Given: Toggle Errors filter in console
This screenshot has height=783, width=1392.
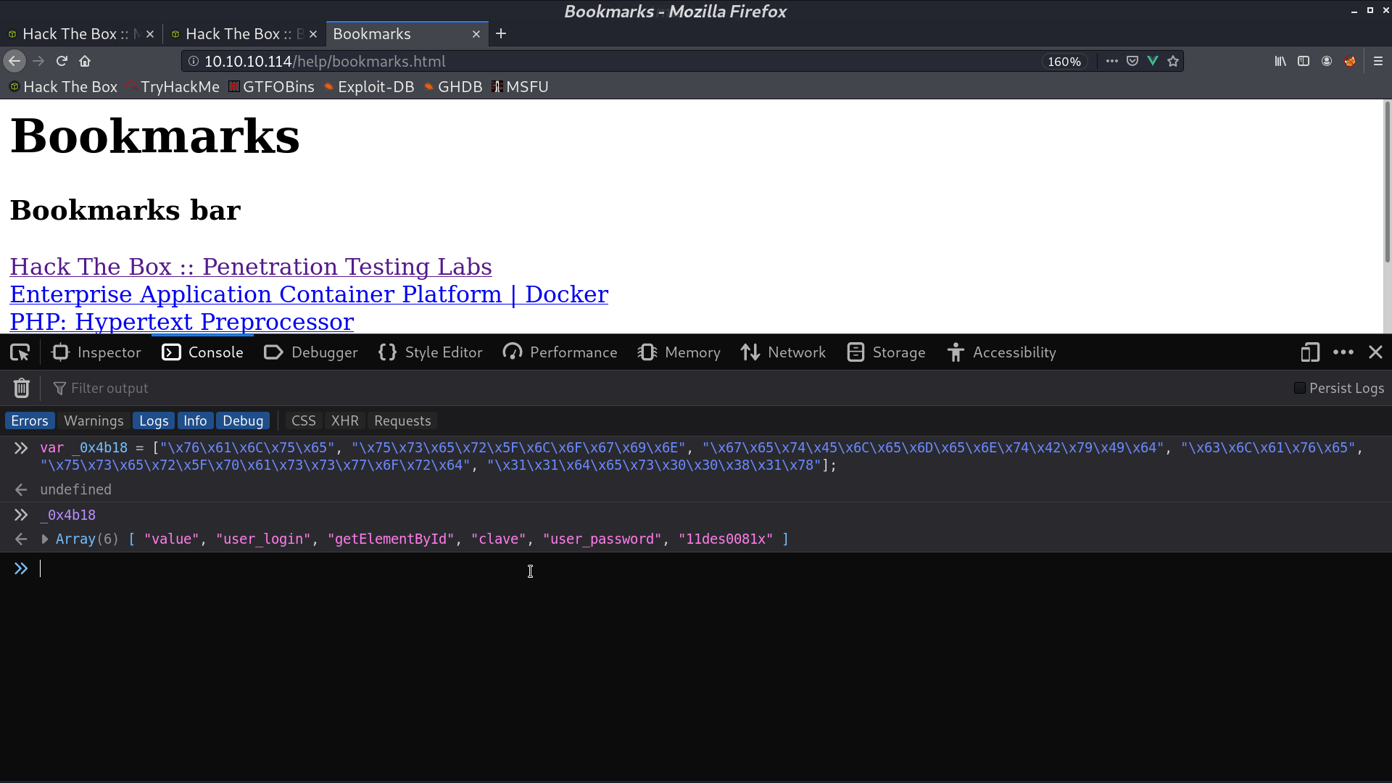Looking at the screenshot, I should (x=30, y=421).
